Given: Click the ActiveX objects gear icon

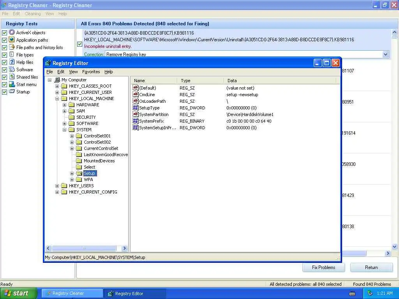Looking at the screenshot, I should click(x=12, y=32).
